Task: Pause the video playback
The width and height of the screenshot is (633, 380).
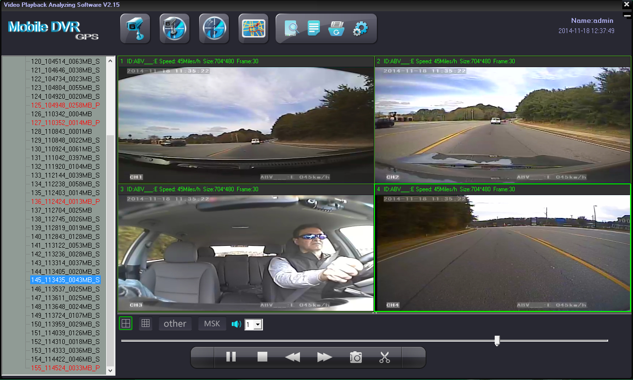Action: coord(231,357)
